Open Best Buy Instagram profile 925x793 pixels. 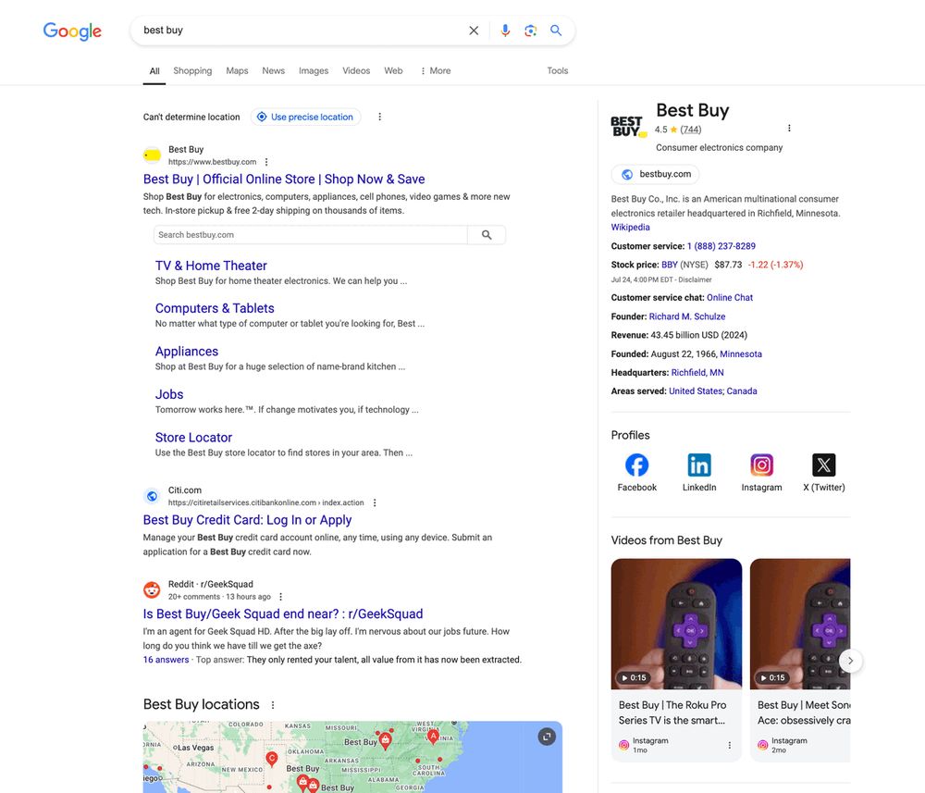[761, 472]
